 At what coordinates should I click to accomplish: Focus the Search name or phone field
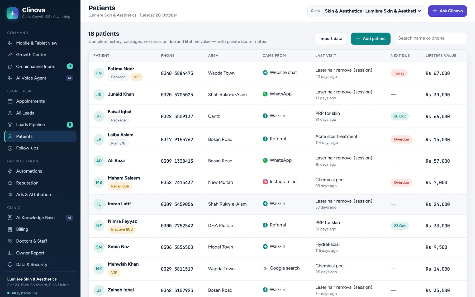coord(430,38)
